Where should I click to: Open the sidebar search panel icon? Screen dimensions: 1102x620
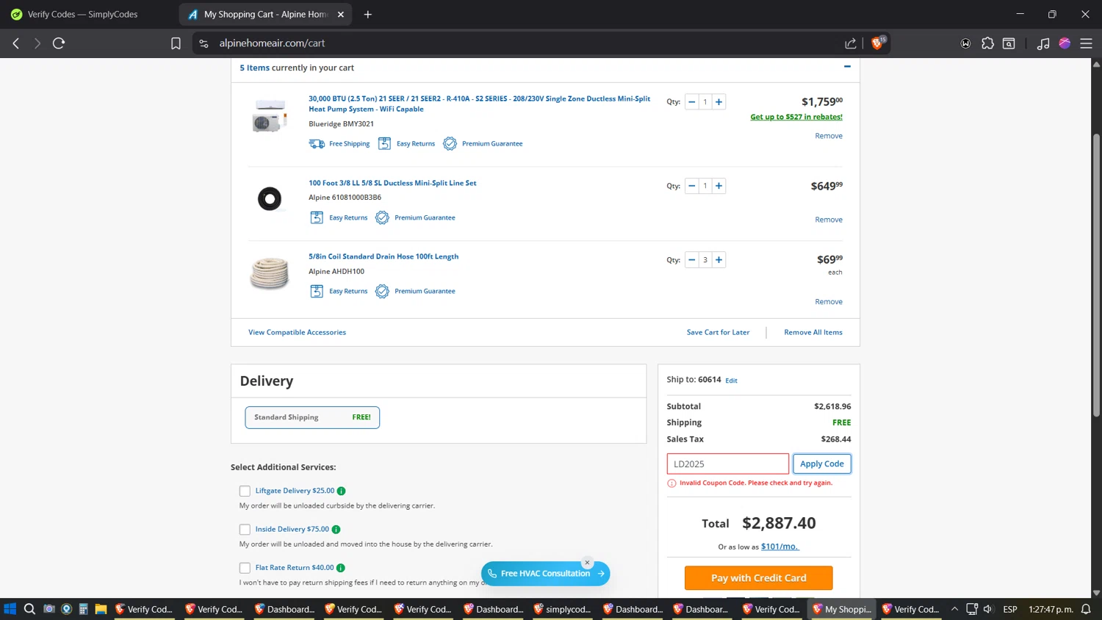[1009, 43]
